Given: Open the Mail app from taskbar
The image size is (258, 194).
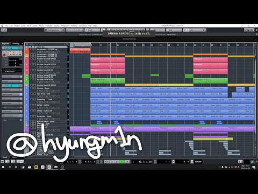Looking at the screenshot, I should [x=30, y=167].
